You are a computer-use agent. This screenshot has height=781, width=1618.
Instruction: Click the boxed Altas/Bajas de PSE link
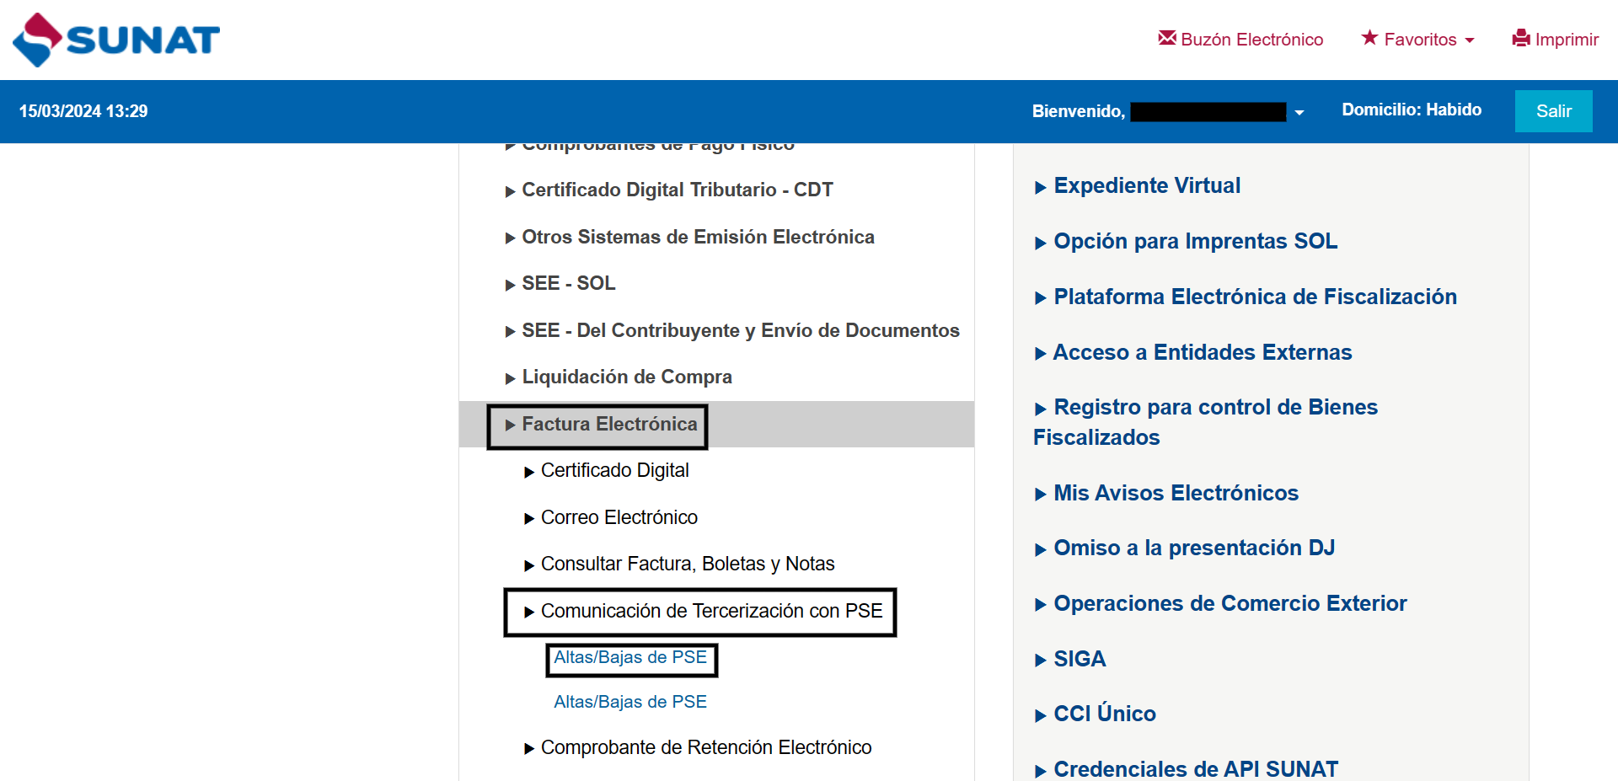pos(630,657)
